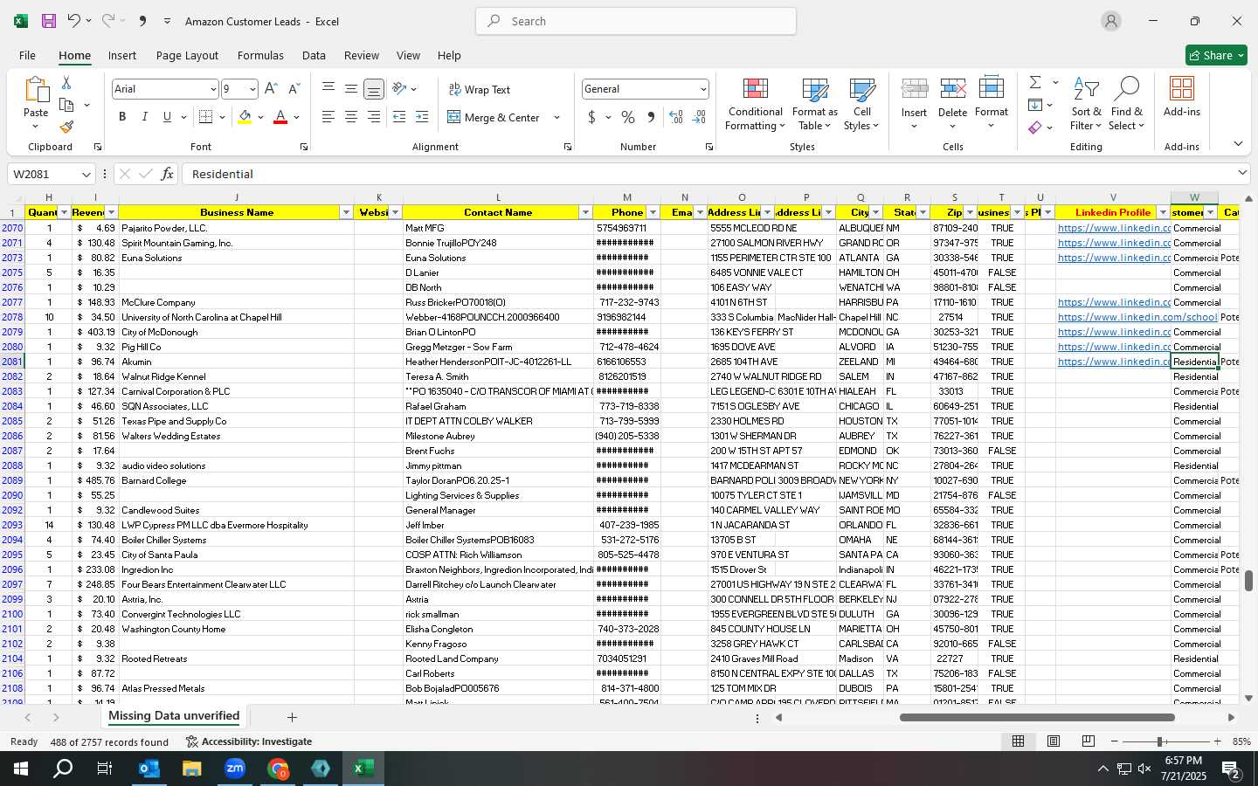Apply percent style number format
Viewport: 1258px width, 786px height.
pos(628,117)
